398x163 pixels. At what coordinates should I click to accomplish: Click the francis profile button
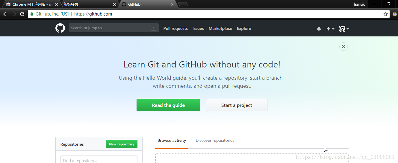pos(359,4)
